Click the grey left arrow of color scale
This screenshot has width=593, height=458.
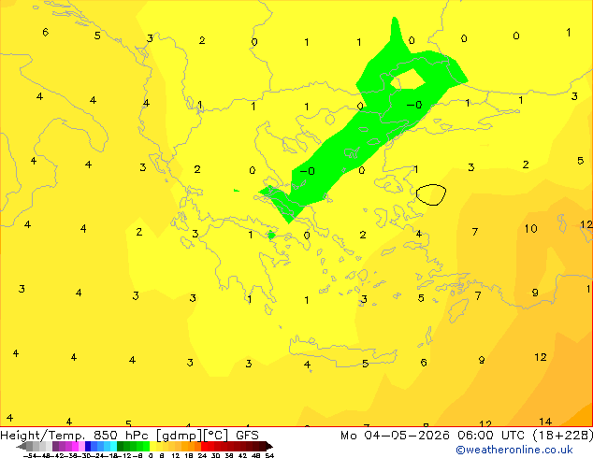[22, 446]
